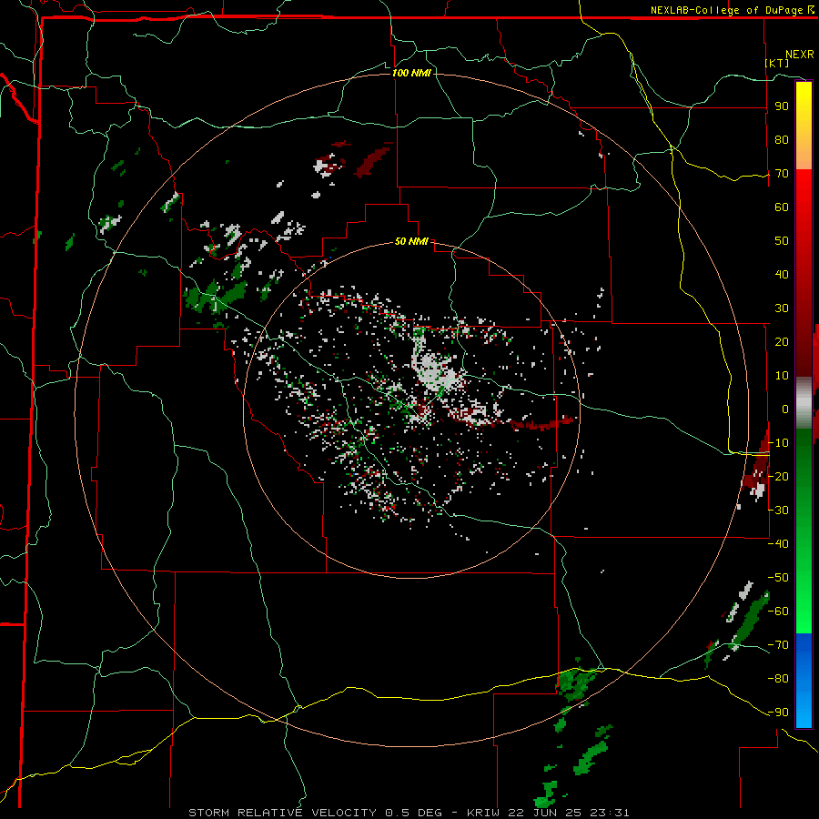Click the NEXLAB-College of DuPage title text
The image size is (819, 819).
point(732,10)
